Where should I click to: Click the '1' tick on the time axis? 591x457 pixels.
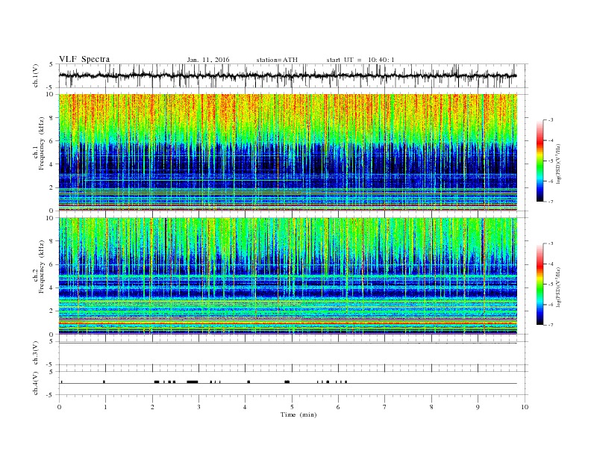(x=105, y=407)
